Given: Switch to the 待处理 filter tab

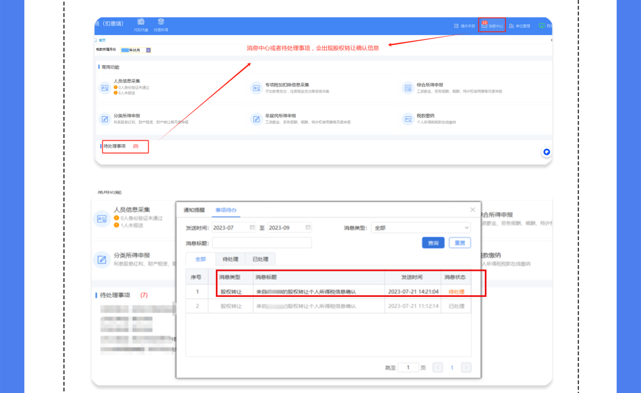Looking at the screenshot, I should point(230,259).
